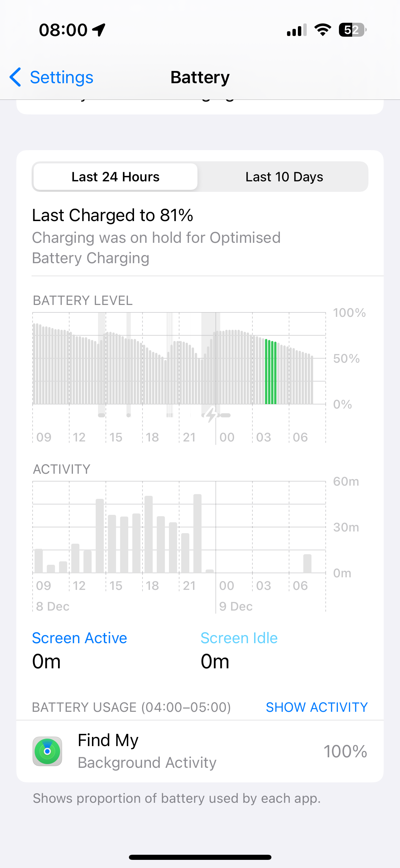
Task: Tap the cellular signal bars icon
Action: point(297,30)
